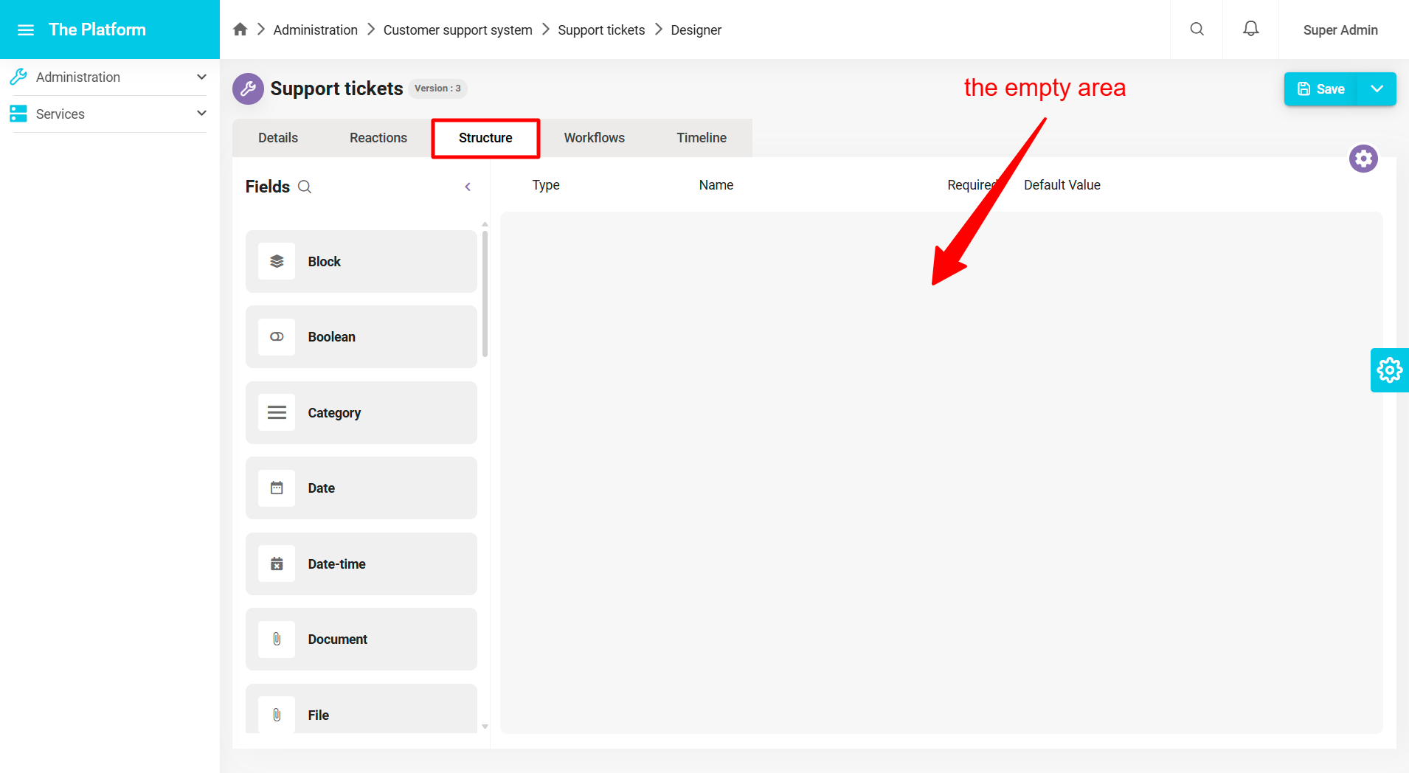Switch to the Details tab
Viewport: 1409px width, 773px height.
point(278,138)
